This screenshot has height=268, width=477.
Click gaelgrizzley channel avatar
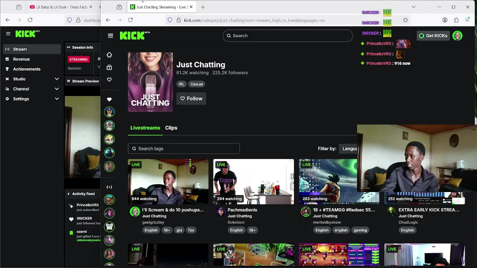pyautogui.click(x=135, y=212)
